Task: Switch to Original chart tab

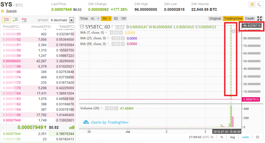Action: 215,18
